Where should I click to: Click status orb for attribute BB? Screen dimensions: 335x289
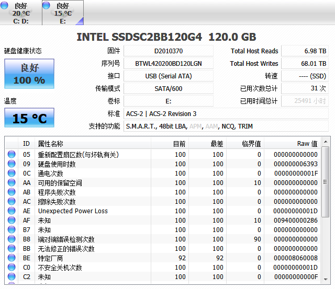12,248
